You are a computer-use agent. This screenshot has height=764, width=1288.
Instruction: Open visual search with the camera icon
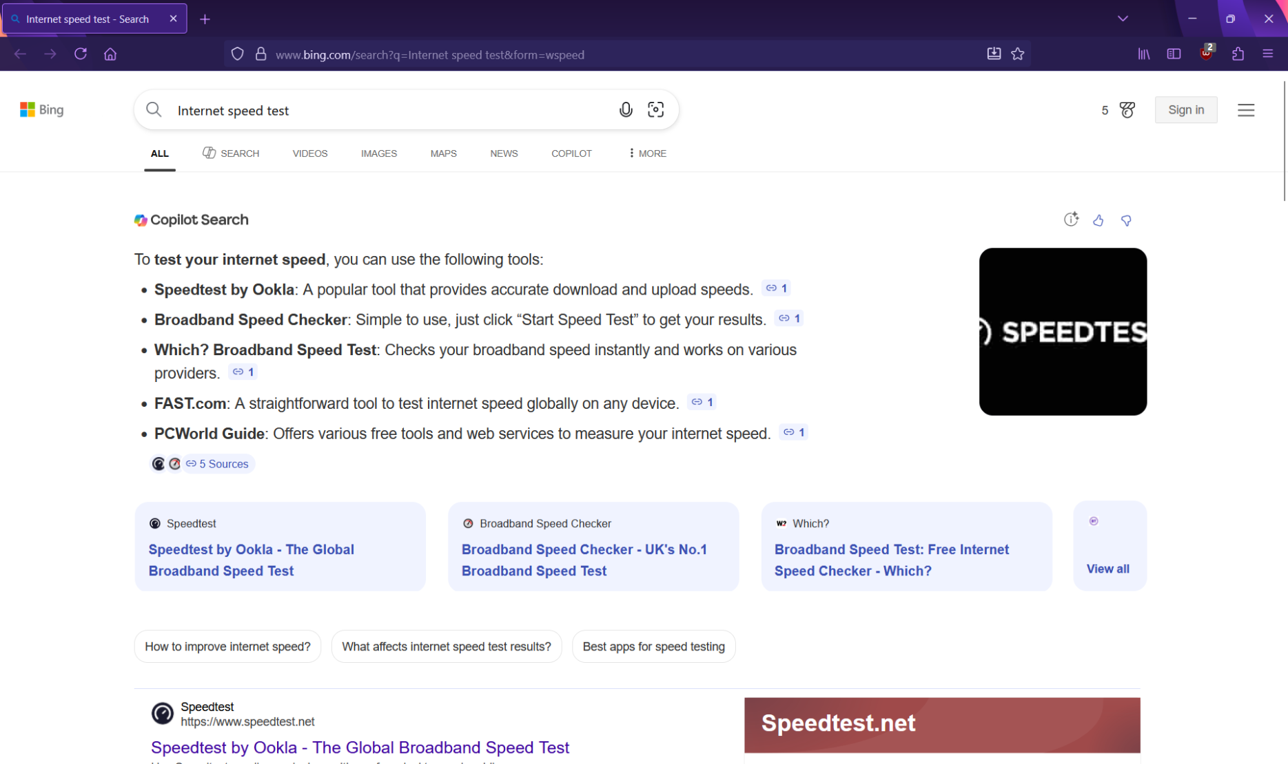click(655, 109)
